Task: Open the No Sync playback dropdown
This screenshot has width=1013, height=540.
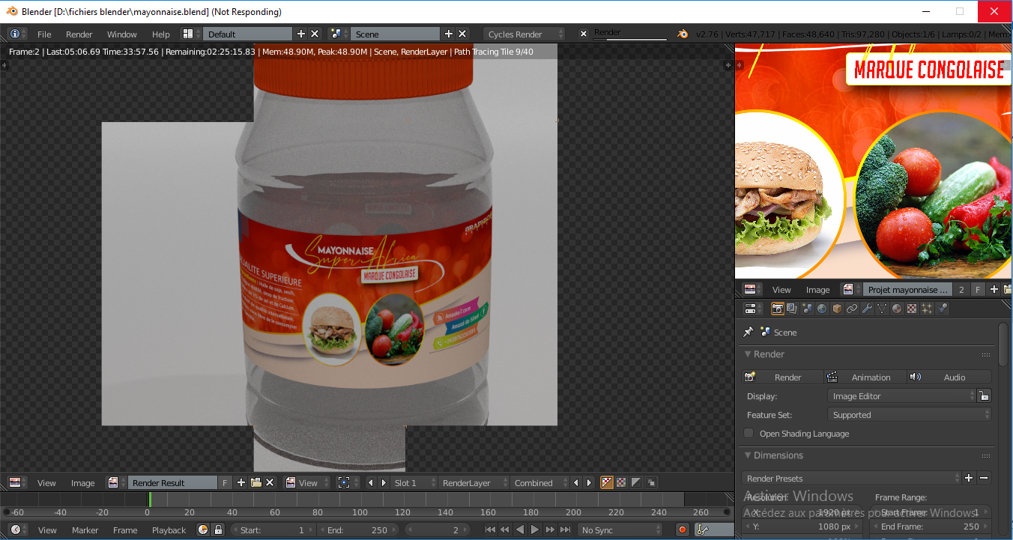Action: 620,530
